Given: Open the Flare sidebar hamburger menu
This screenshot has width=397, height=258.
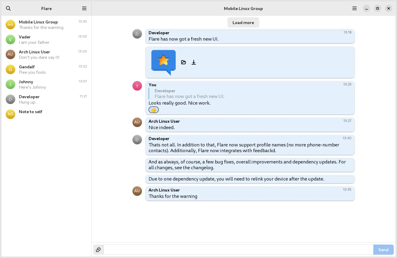Looking at the screenshot, I should pos(84,8).
